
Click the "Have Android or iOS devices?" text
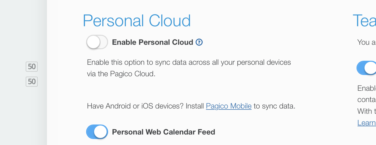(x=145, y=106)
